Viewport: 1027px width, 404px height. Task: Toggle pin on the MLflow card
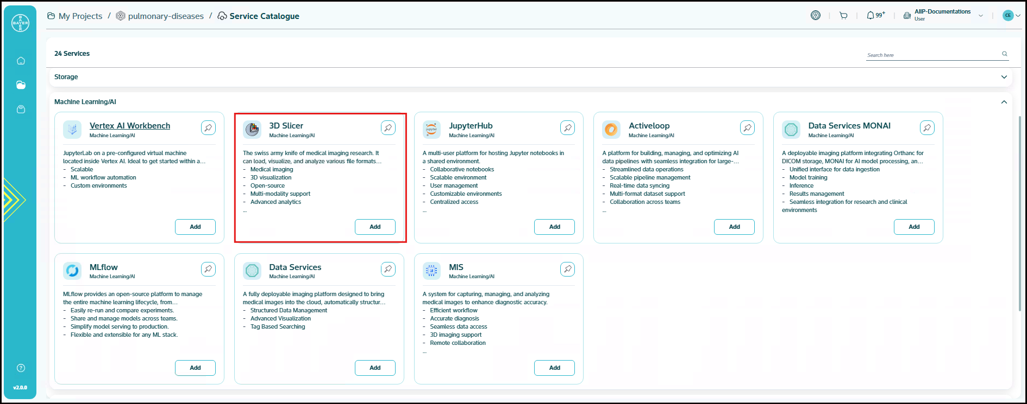pos(208,269)
